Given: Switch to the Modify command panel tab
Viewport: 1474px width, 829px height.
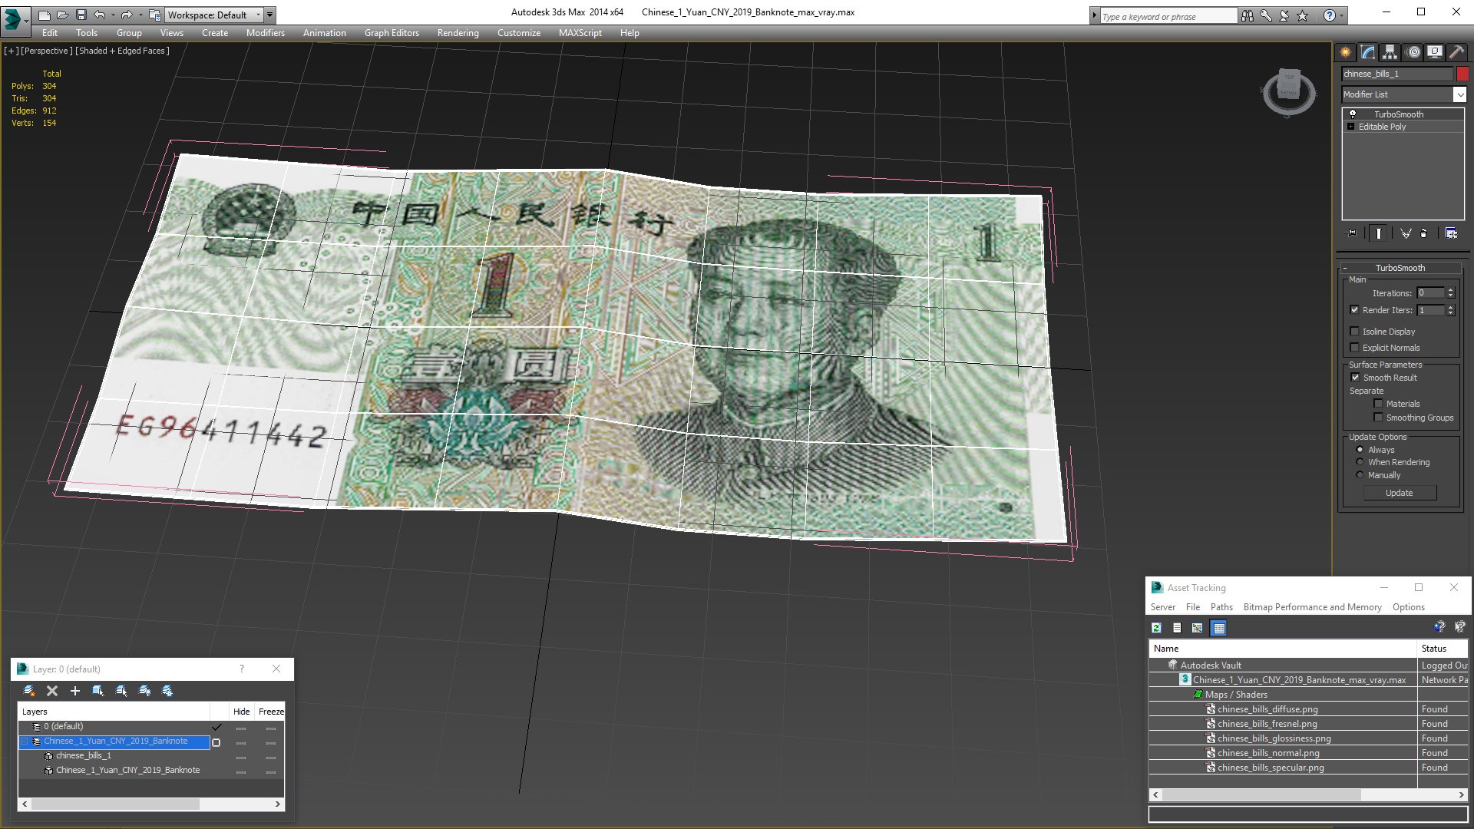Looking at the screenshot, I should point(1368,52).
